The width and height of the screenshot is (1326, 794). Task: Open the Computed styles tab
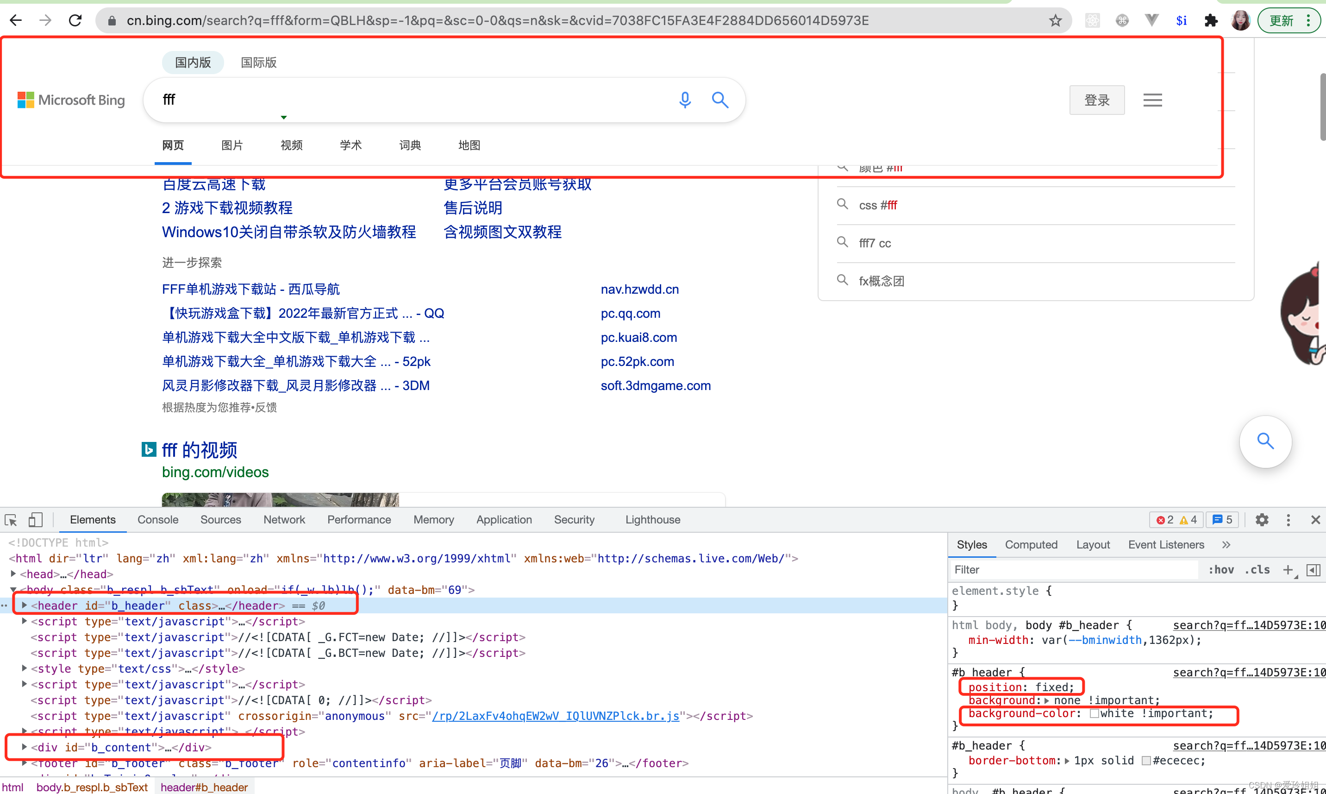pos(1031,545)
